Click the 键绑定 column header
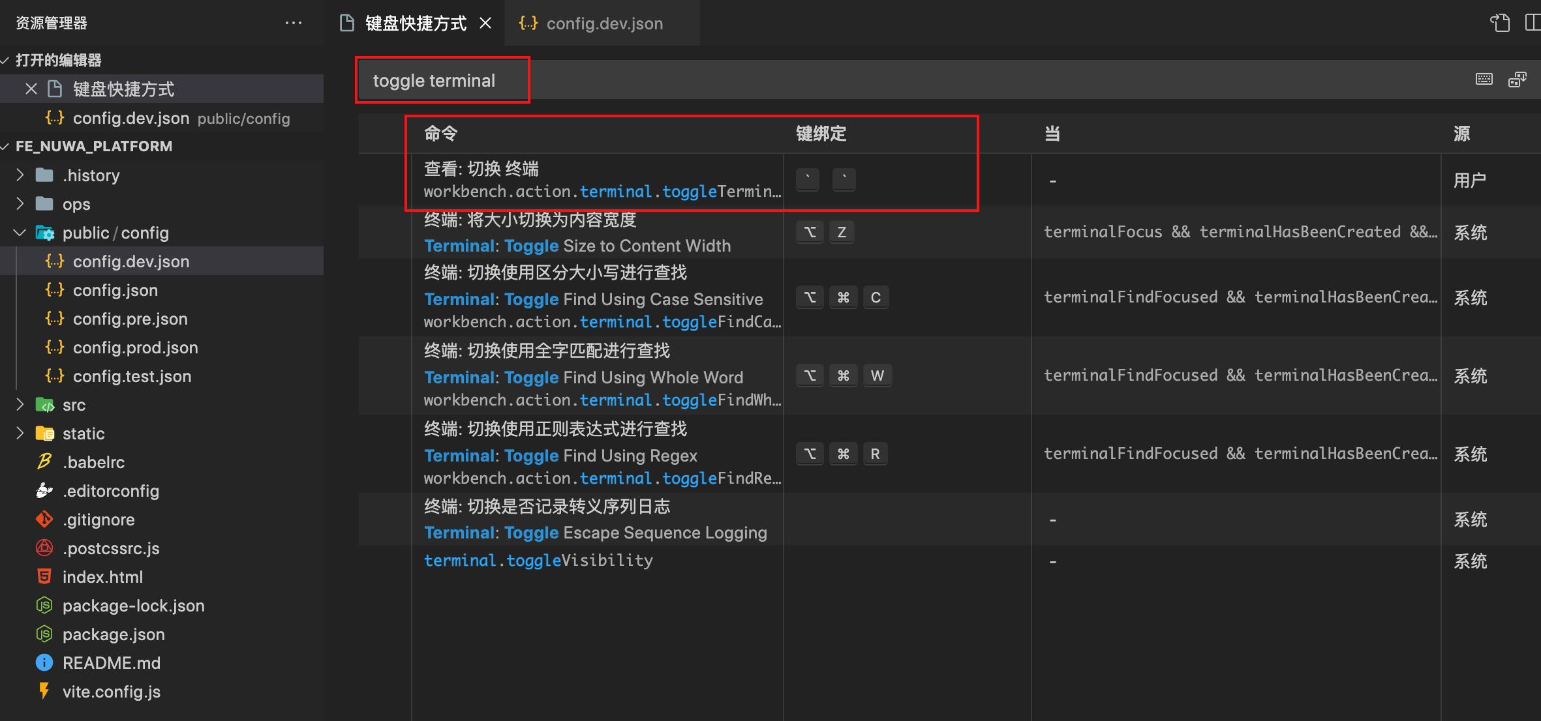 tap(821, 134)
